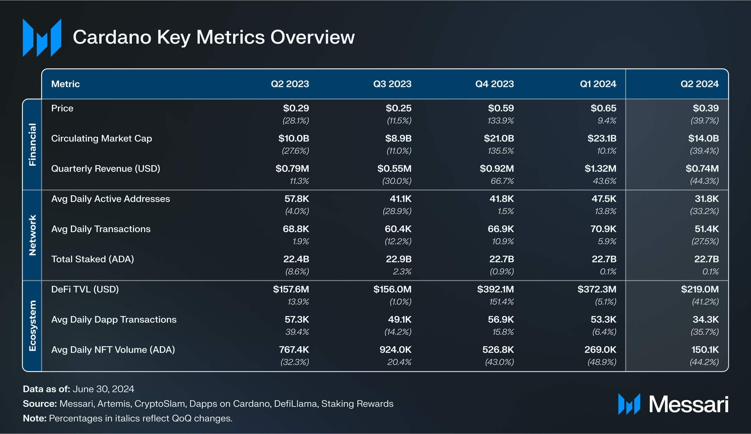Click the Cardano Key Metrics Overview title
Image resolution: width=751 pixels, height=434 pixels.
(x=214, y=37)
